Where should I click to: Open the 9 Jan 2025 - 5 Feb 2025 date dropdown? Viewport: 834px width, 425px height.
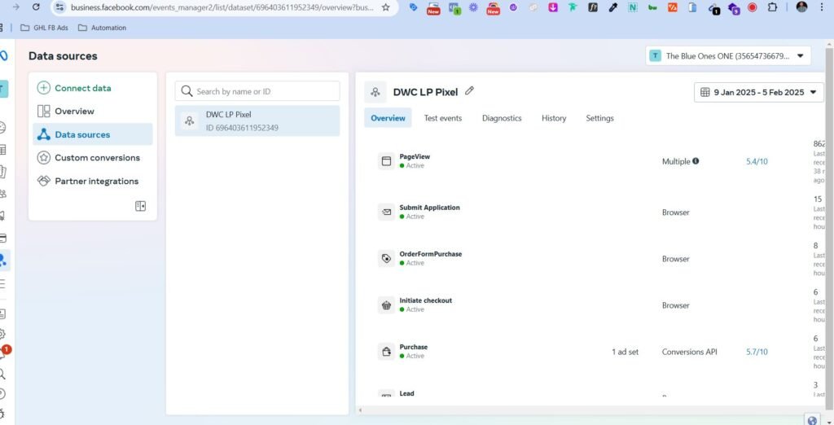pyautogui.click(x=758, y=92)
